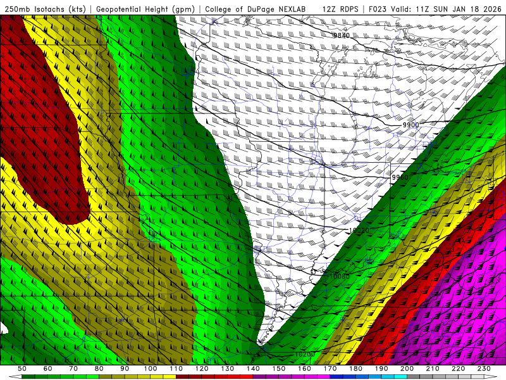This screenshot has height=380, width=506.
Task: Click the 9960 height contour label
Action: click(400, 177)
